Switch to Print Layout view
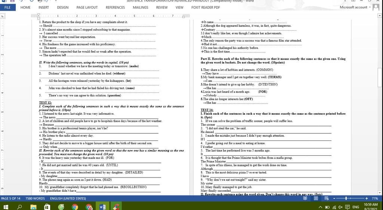The width and height of the screenshot is (383, 210). pos(316,198)
